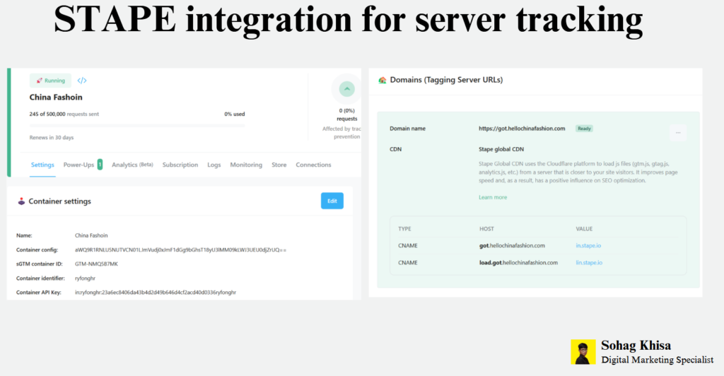The width and height of the screenshot is (724, 376).
Task: Click the Edit button in Container settings
Action: (x=332, y=201)
